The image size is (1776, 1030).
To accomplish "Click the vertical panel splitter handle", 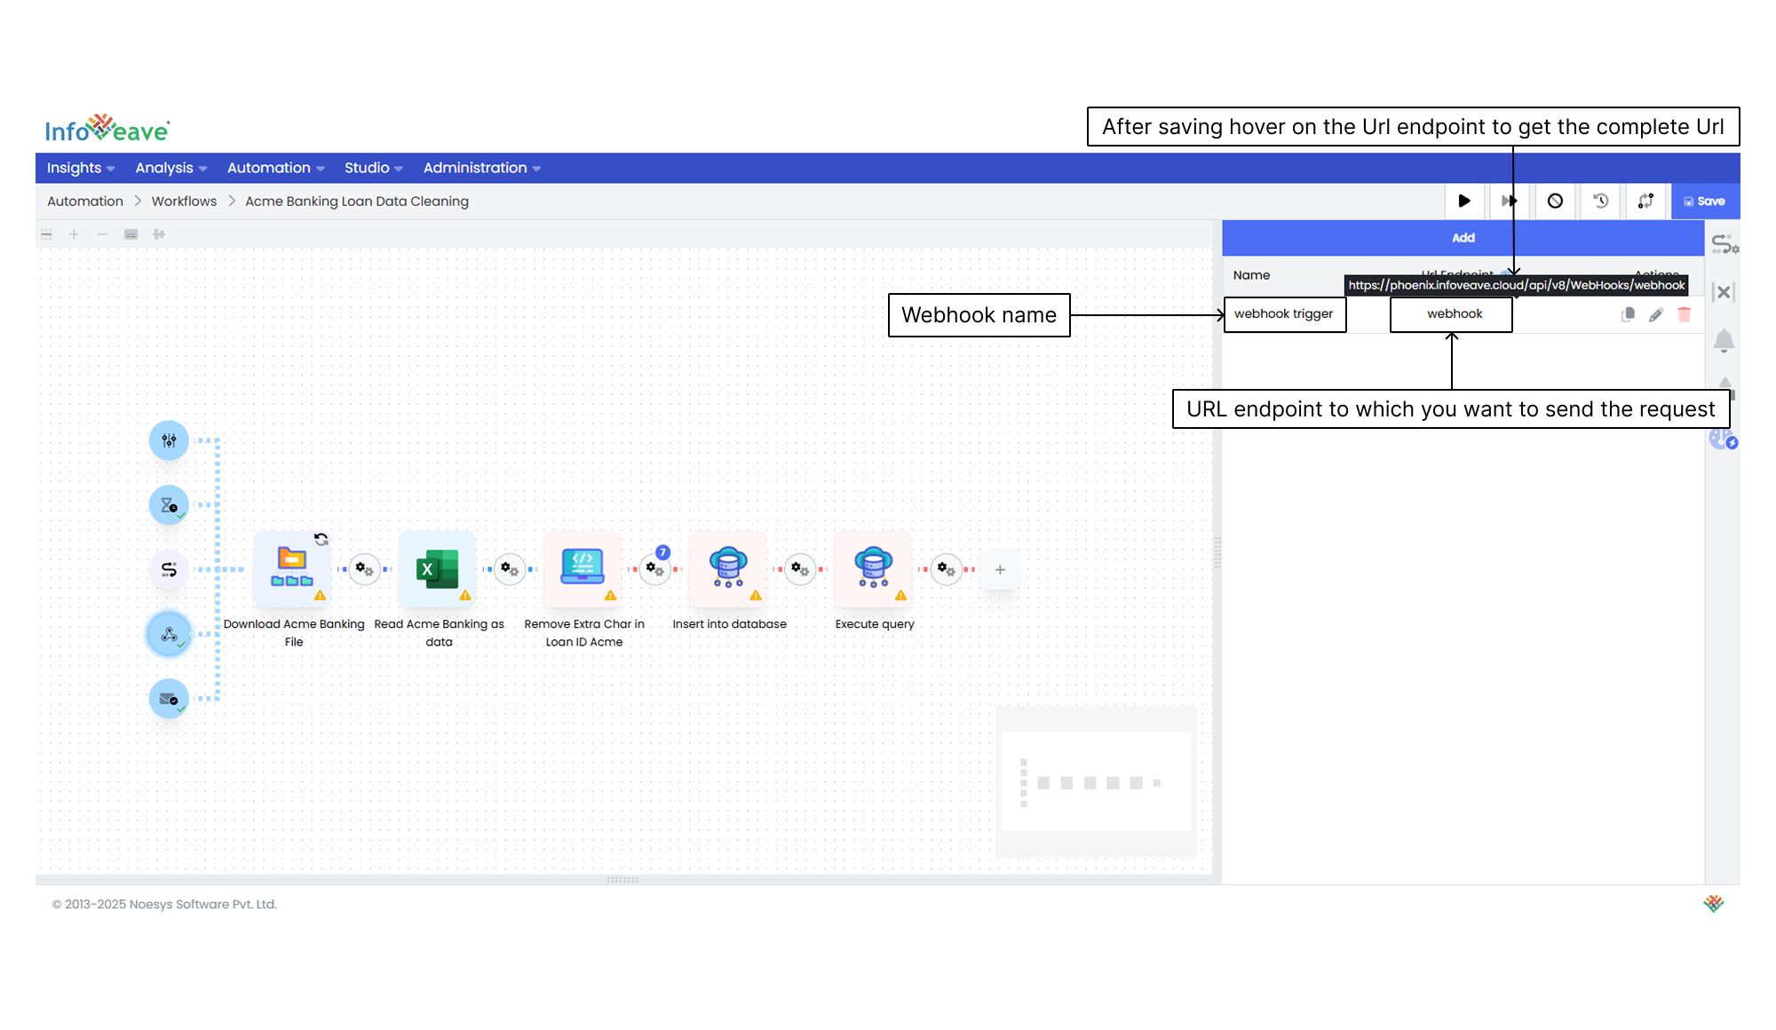I will (1217, 552).
